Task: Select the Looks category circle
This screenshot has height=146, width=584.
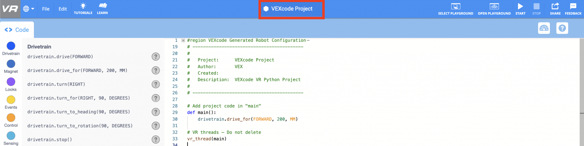Action: click(x=11, y=82)
